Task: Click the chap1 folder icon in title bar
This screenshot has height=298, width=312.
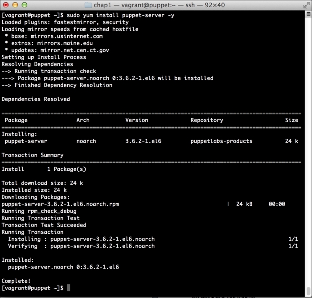Action: click(x=89, y=5)
